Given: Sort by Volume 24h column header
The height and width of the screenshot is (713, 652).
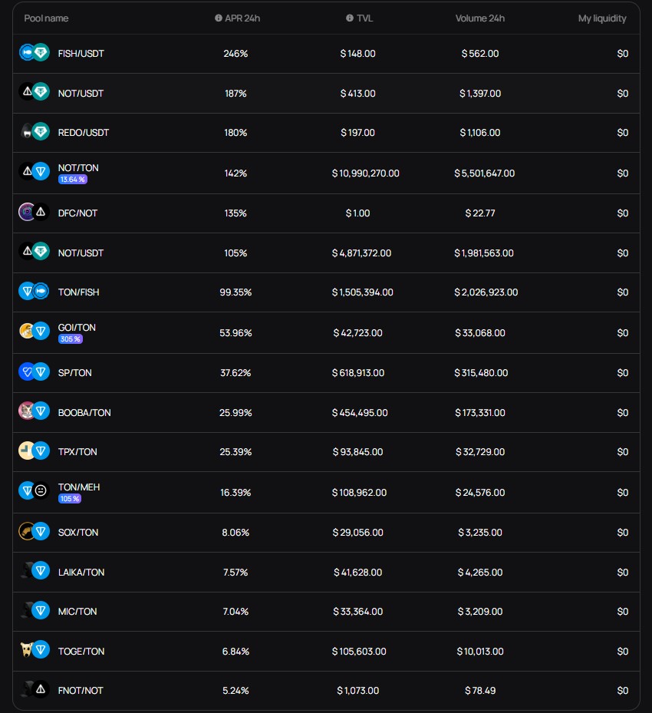Looking at the screenshot, I should pos(480,18).
